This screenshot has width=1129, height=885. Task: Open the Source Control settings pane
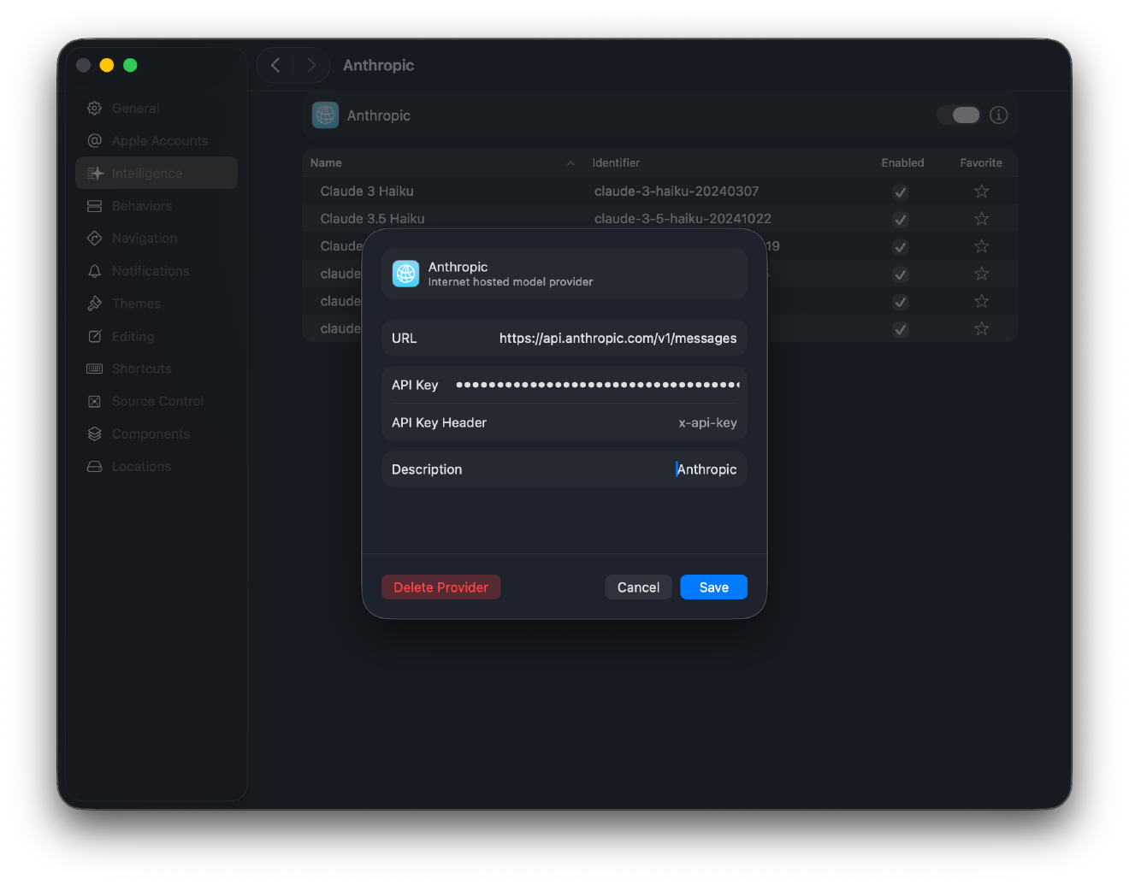point(157,401)
